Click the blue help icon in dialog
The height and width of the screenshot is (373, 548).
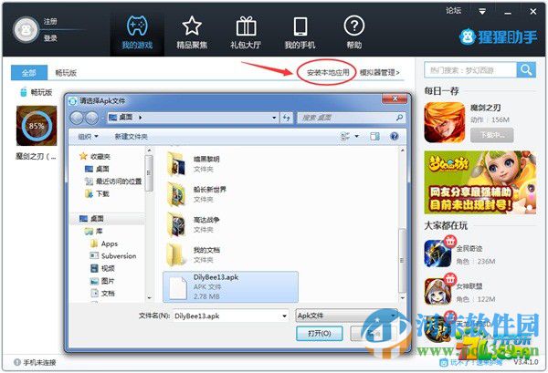395,136
